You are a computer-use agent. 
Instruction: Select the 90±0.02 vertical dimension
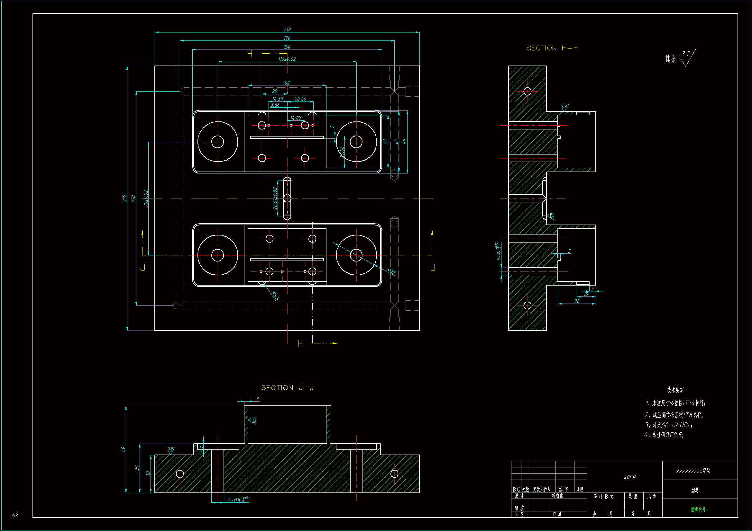coord(146,198)
